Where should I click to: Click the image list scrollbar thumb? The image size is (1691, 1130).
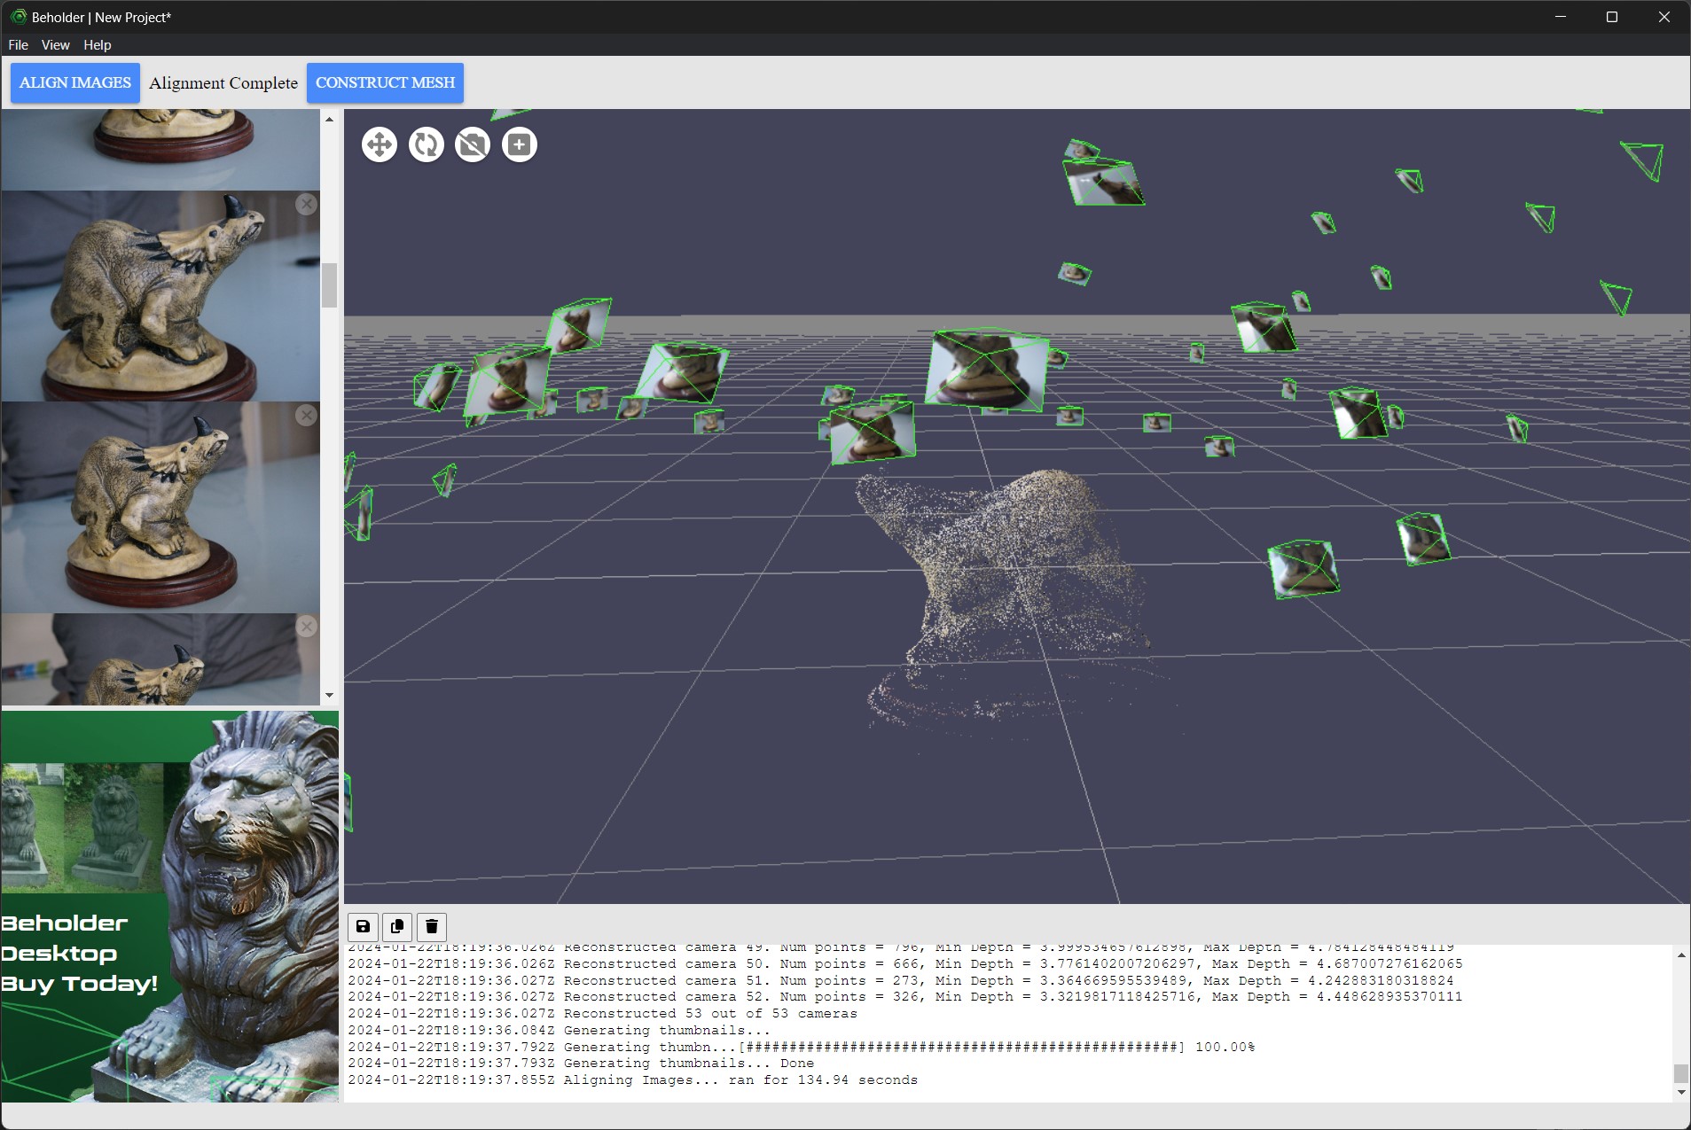330,285
